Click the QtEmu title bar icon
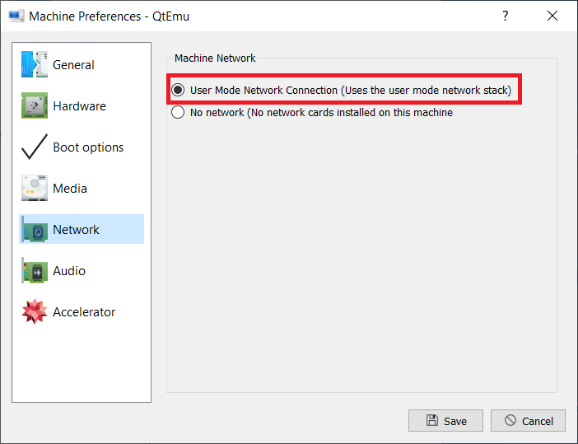The width and height of the screenshot is (578, 444). 15,16
